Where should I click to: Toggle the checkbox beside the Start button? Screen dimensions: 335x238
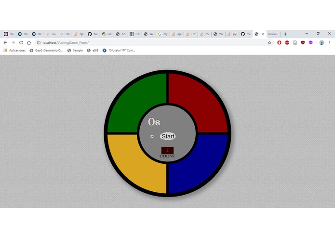coord(152,136)
